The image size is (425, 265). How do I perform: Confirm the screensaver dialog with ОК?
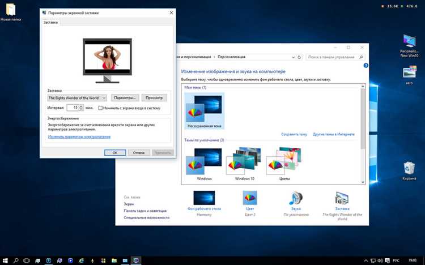(x=115, y=152)
